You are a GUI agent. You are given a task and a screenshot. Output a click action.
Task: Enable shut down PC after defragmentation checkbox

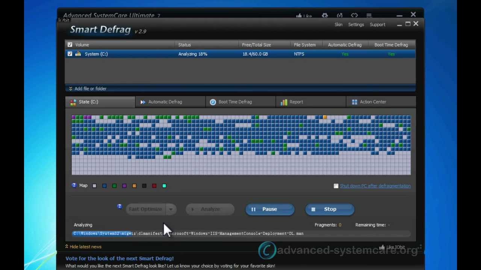[336, 186]
